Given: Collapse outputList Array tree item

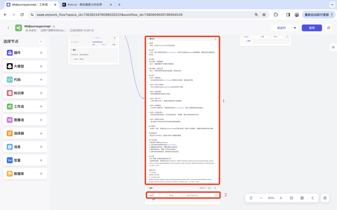Looking at the screenshot, I should pos(71,55).
